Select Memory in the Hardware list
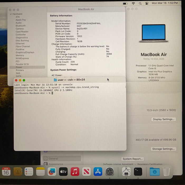 [x=20, y=55]
